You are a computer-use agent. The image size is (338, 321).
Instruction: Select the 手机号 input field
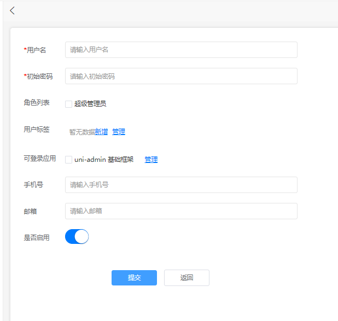181,185
